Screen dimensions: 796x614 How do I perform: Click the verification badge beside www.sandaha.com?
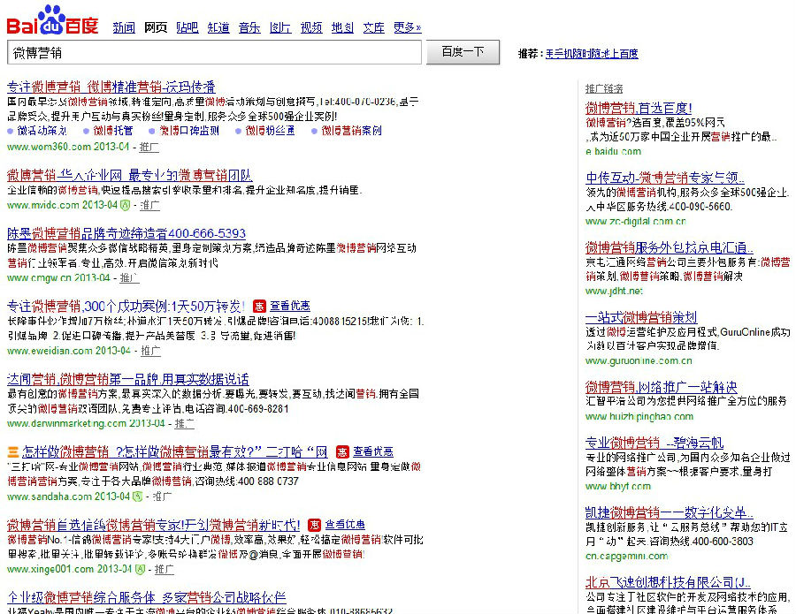tap(137, 497)
